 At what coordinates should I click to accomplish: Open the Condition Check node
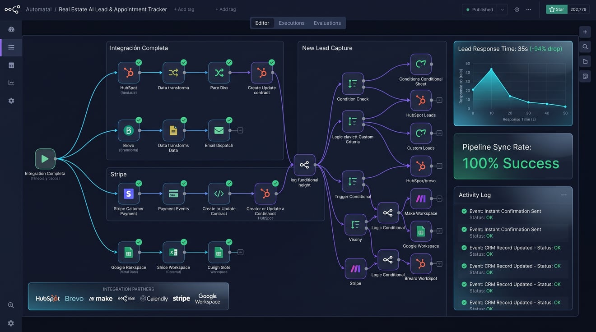353,83
